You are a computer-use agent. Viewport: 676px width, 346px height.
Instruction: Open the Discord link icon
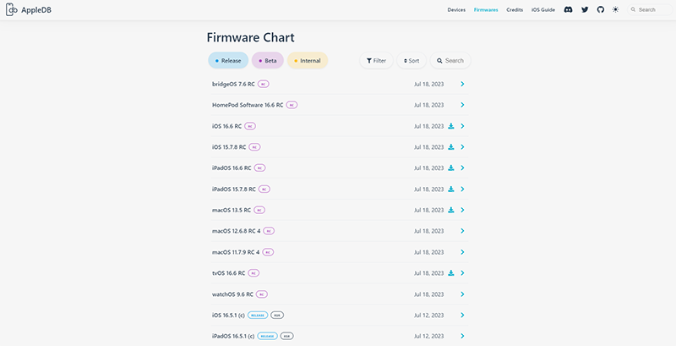pyautogui.click(x=568, y=9)
